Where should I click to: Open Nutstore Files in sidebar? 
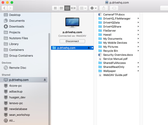pos(16,38)
